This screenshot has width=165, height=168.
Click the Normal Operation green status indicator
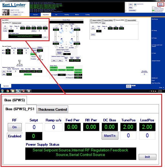click(x=153, y=10)
